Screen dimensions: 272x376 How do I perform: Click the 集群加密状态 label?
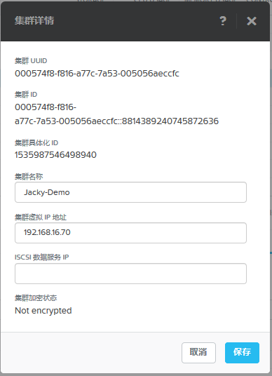(x=36, y=298)
